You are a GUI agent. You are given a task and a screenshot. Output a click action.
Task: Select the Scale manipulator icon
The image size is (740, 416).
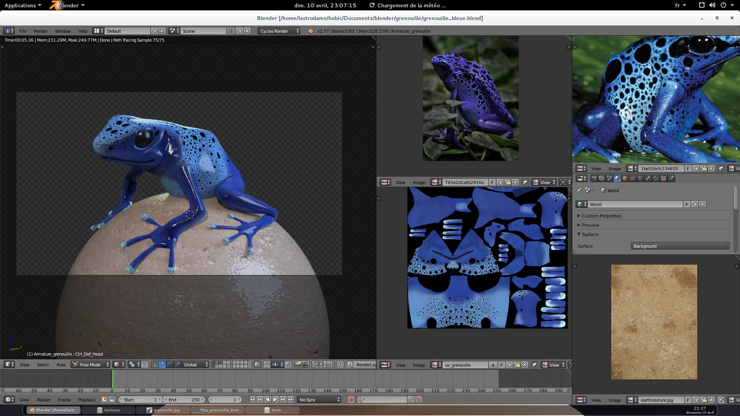[x=177, y=365]
